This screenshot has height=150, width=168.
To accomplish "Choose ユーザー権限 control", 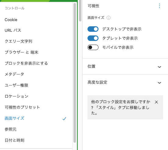I will 36,85.
